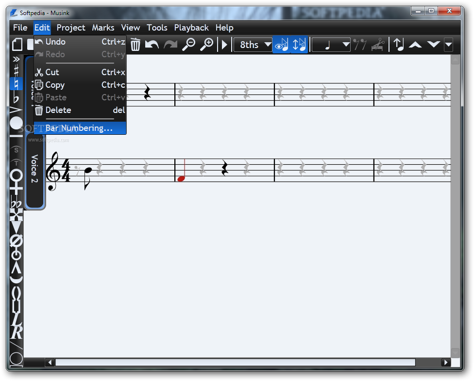Toggle the eye-and-note ghost preview button

coord(282,44)
